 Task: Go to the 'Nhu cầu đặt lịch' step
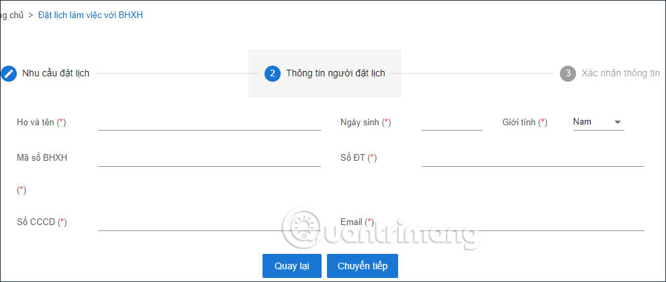56,74
